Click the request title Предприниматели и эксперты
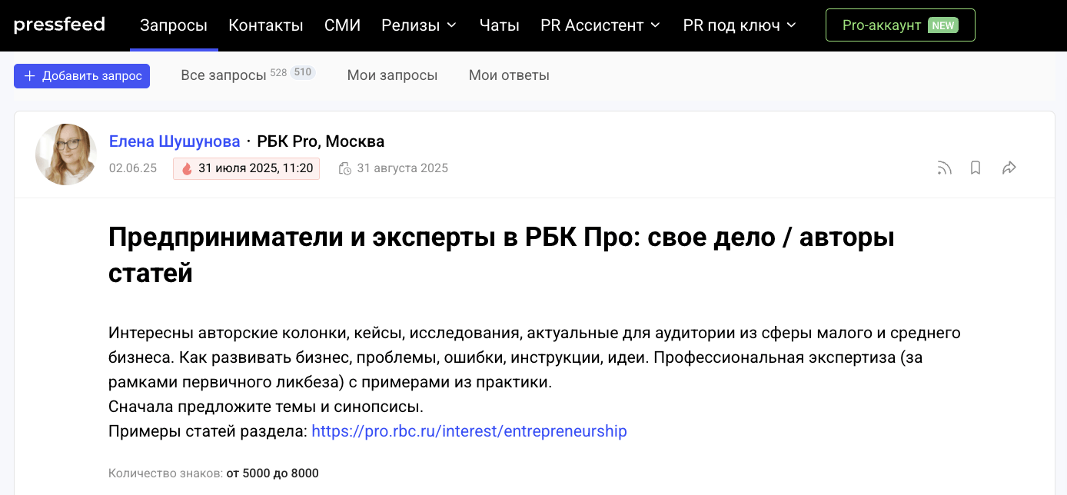Screen dimensions: 1067x495 (501, 254)
